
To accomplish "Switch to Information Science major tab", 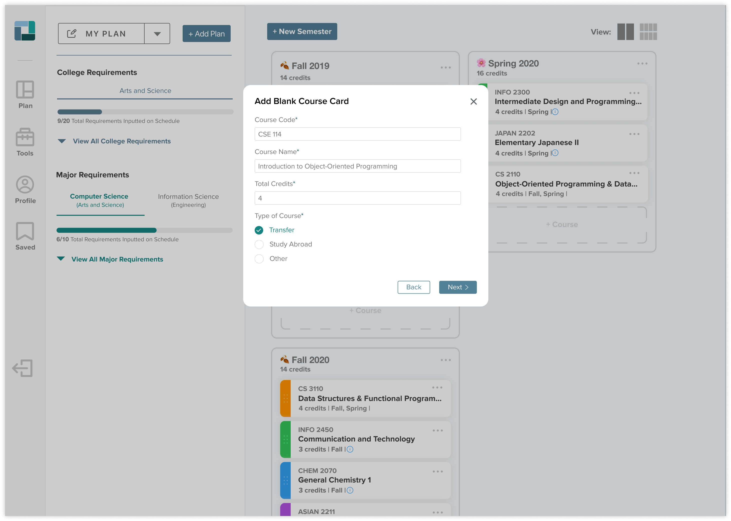I will pyautogui.click(x=188, y=200).
